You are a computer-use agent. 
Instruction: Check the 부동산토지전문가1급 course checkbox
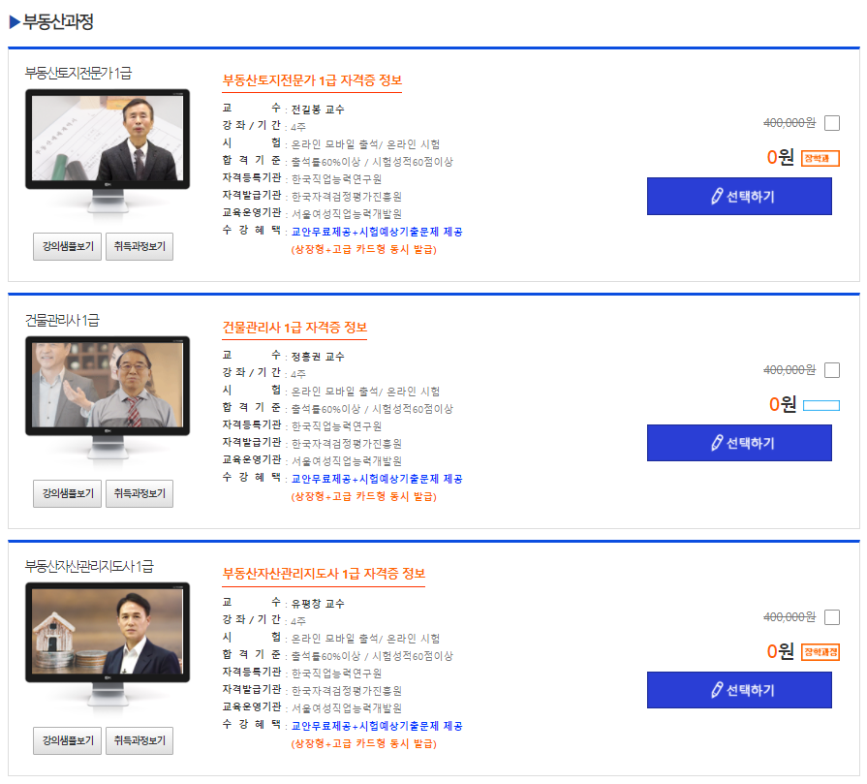coord(831,123)
